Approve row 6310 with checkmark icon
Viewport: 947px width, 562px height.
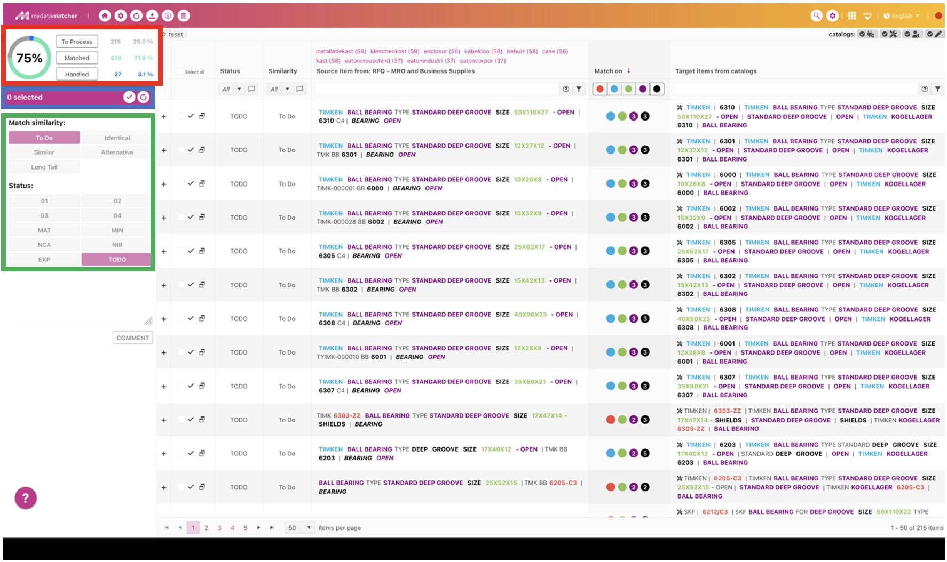pyautogui.click(x=191, y=116)
